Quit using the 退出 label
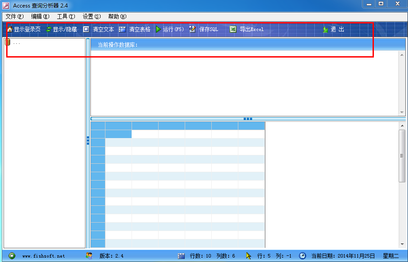Viewport: 408px width, 262px height. coord(337,29)
